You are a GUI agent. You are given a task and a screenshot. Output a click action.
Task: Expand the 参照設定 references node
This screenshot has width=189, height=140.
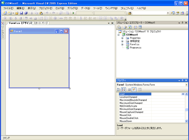point(122,41)
